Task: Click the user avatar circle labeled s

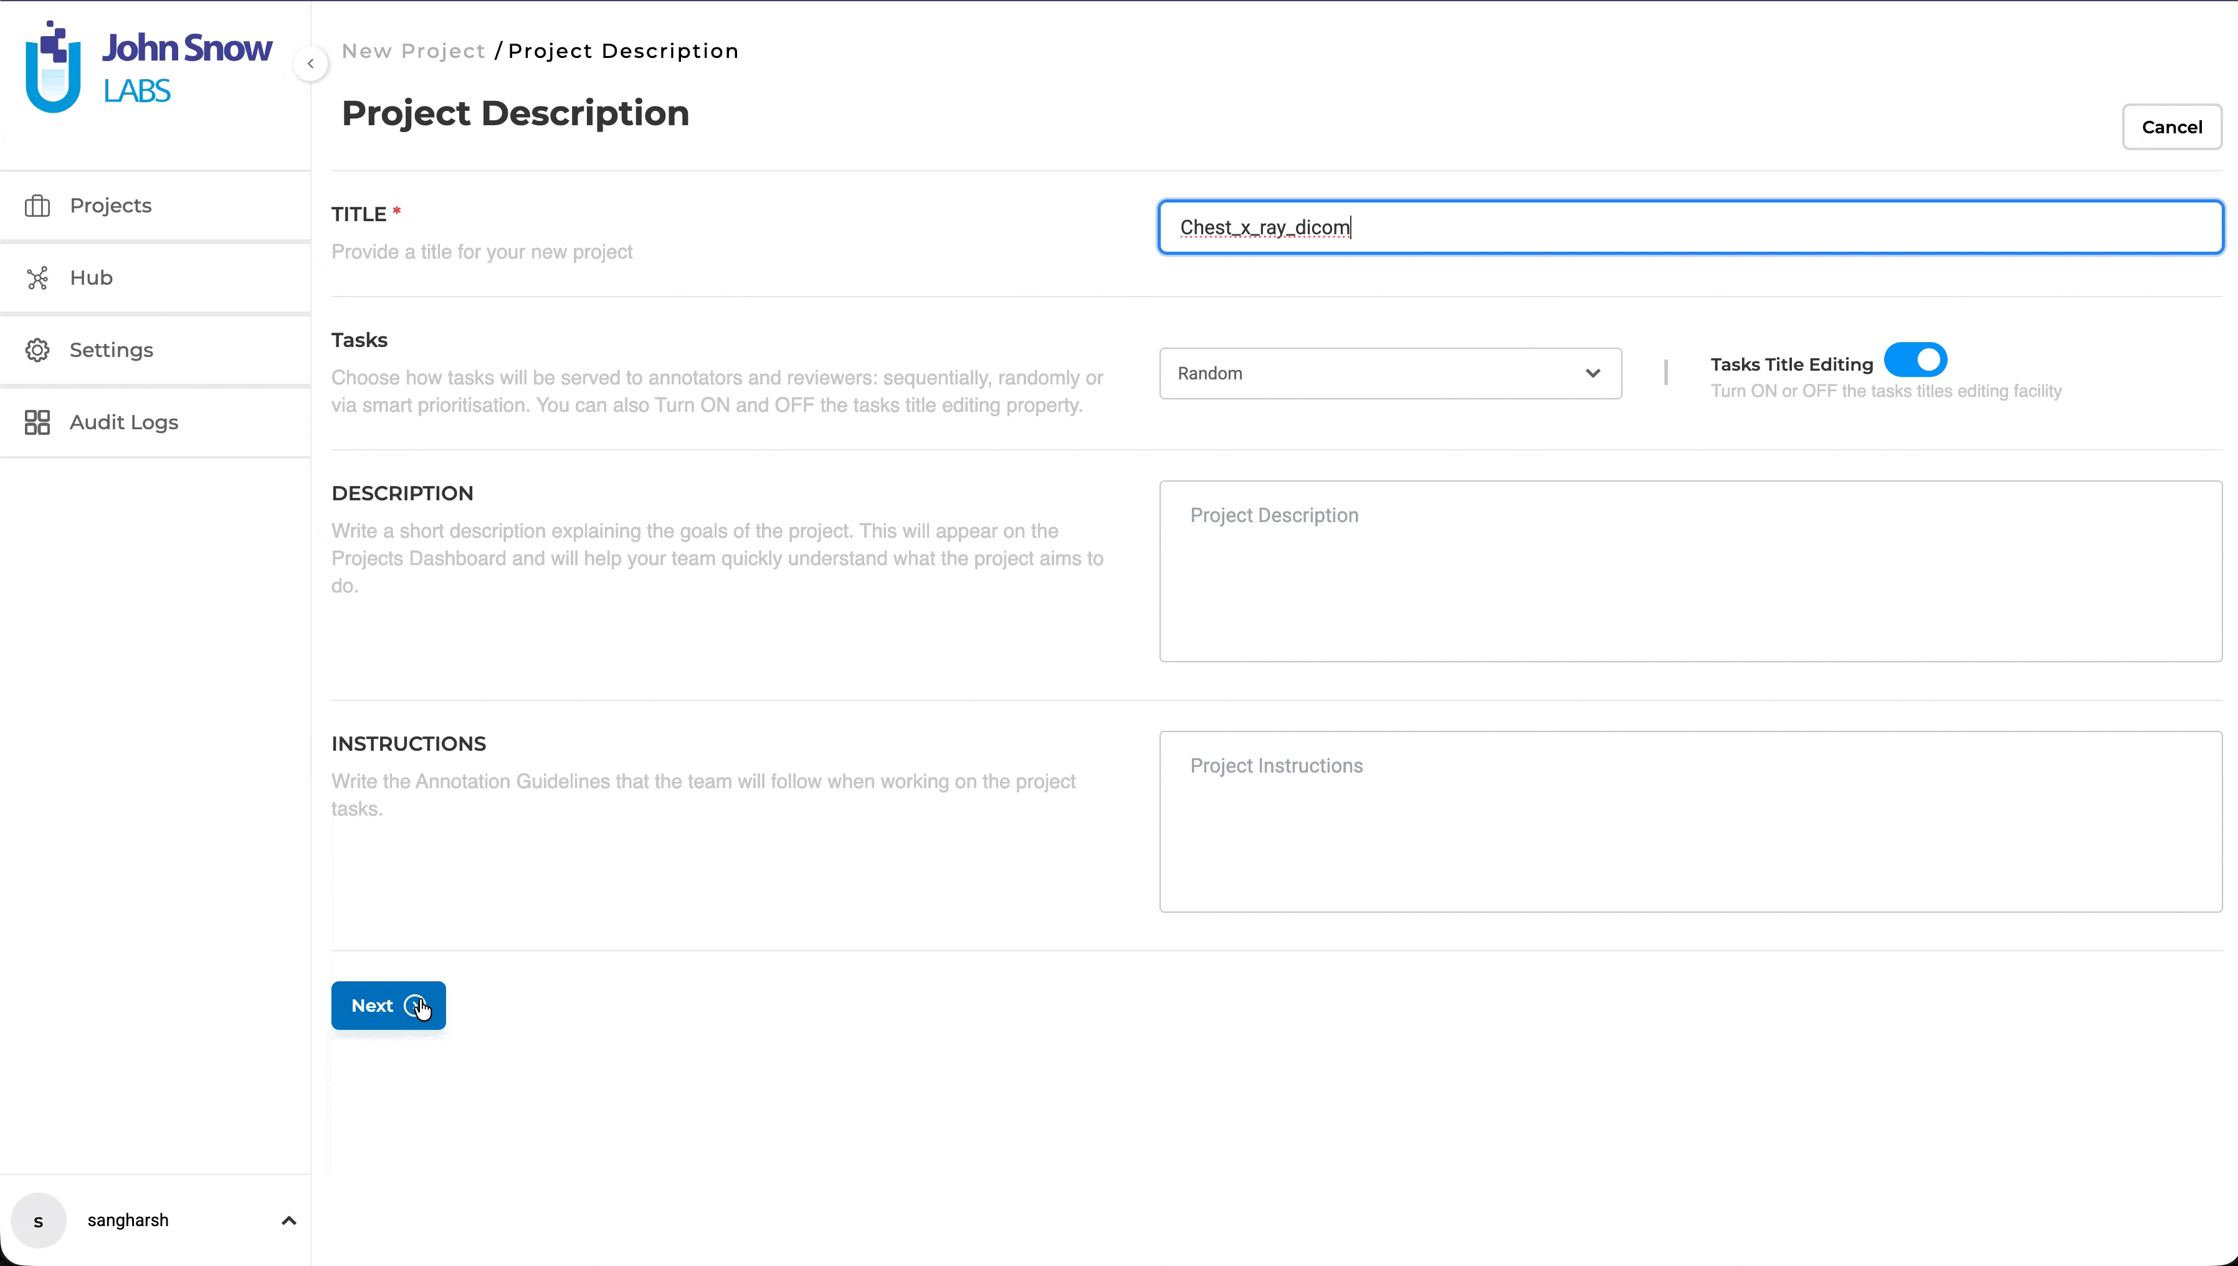Action: click(x=38, y=1221)
